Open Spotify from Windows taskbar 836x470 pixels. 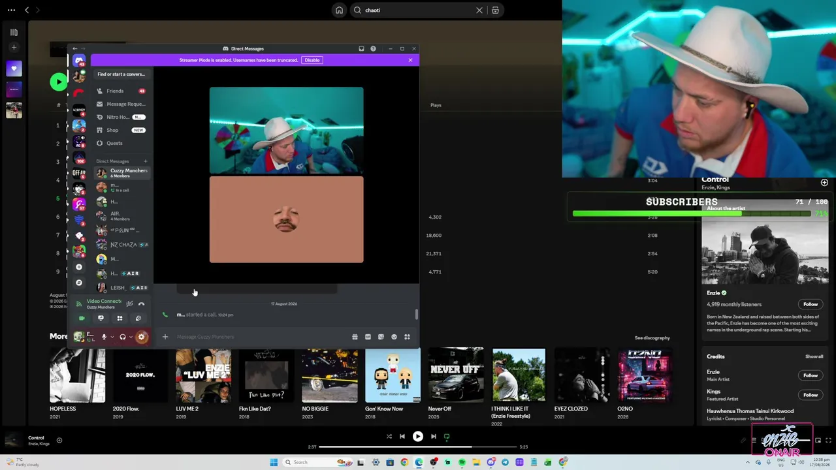462,462
